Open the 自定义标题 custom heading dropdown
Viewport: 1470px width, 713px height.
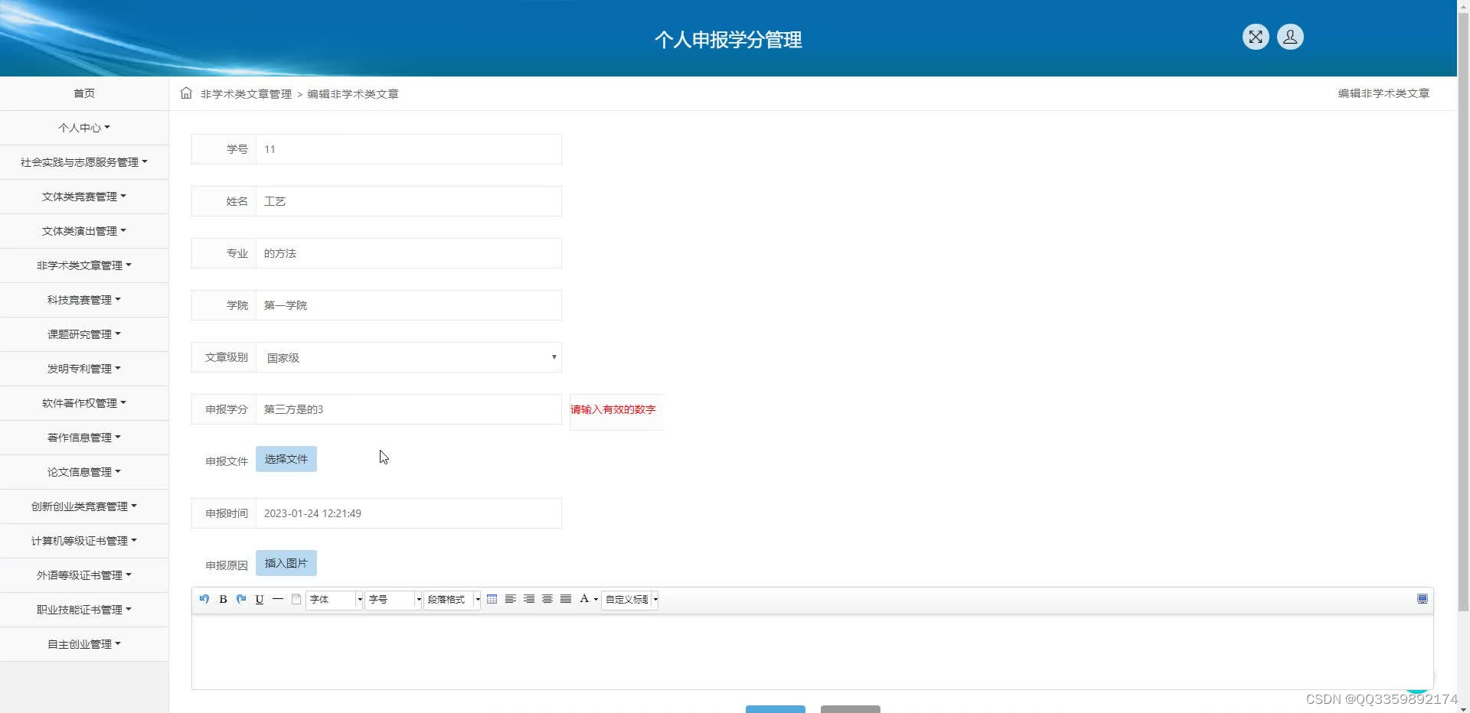tap(630, 600)
